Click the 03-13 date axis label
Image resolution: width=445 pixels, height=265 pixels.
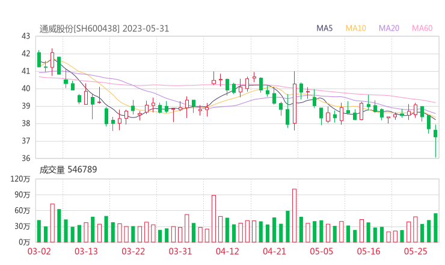86,251
